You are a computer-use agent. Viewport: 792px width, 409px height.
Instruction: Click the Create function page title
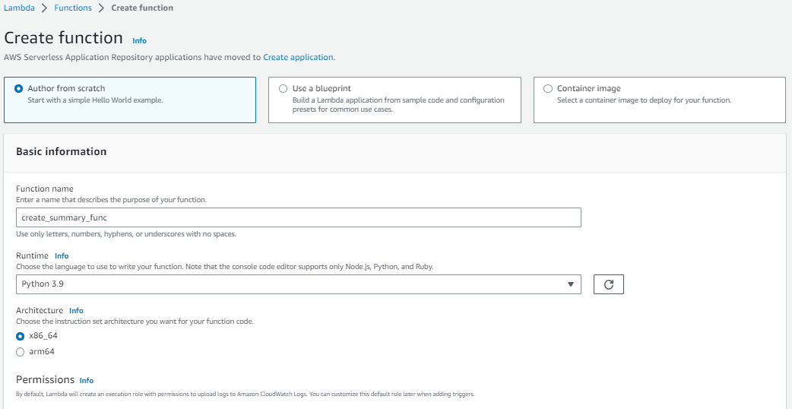[63, 38]
